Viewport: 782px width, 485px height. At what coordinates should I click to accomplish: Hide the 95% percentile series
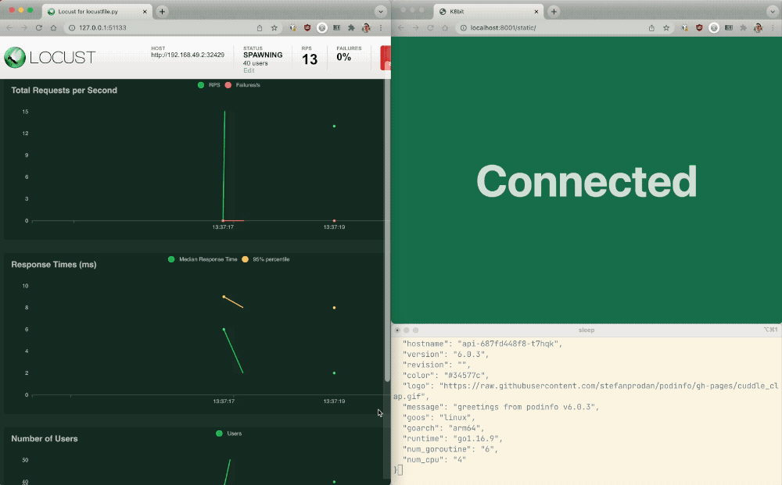tap(266, 259)
